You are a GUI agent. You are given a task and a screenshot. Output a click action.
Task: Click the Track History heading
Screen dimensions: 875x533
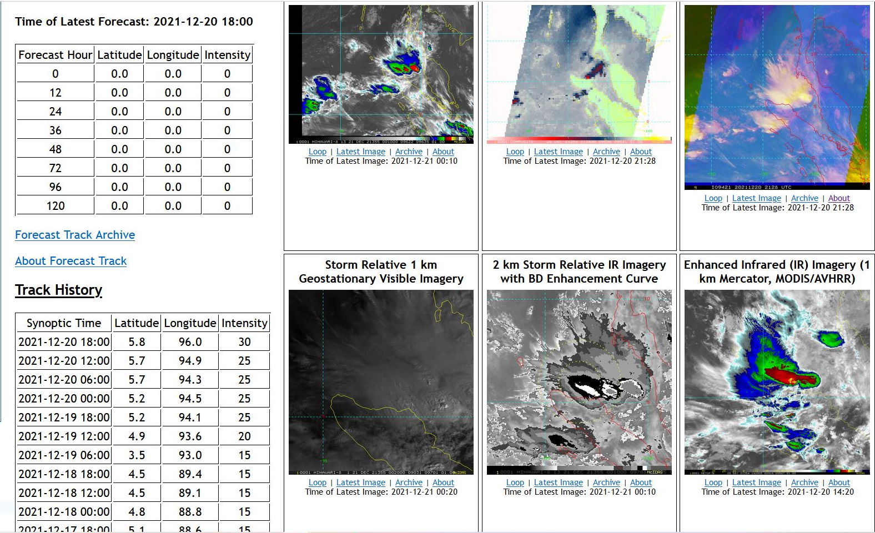point(59,290)
